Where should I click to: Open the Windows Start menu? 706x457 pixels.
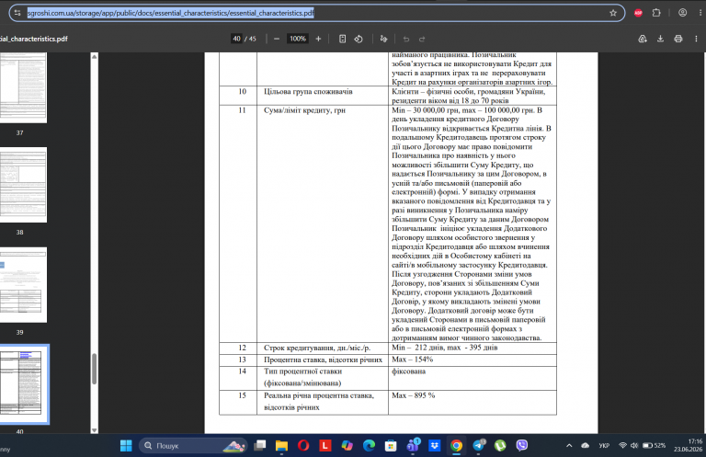pyautogui.click(x=126, y=445)
